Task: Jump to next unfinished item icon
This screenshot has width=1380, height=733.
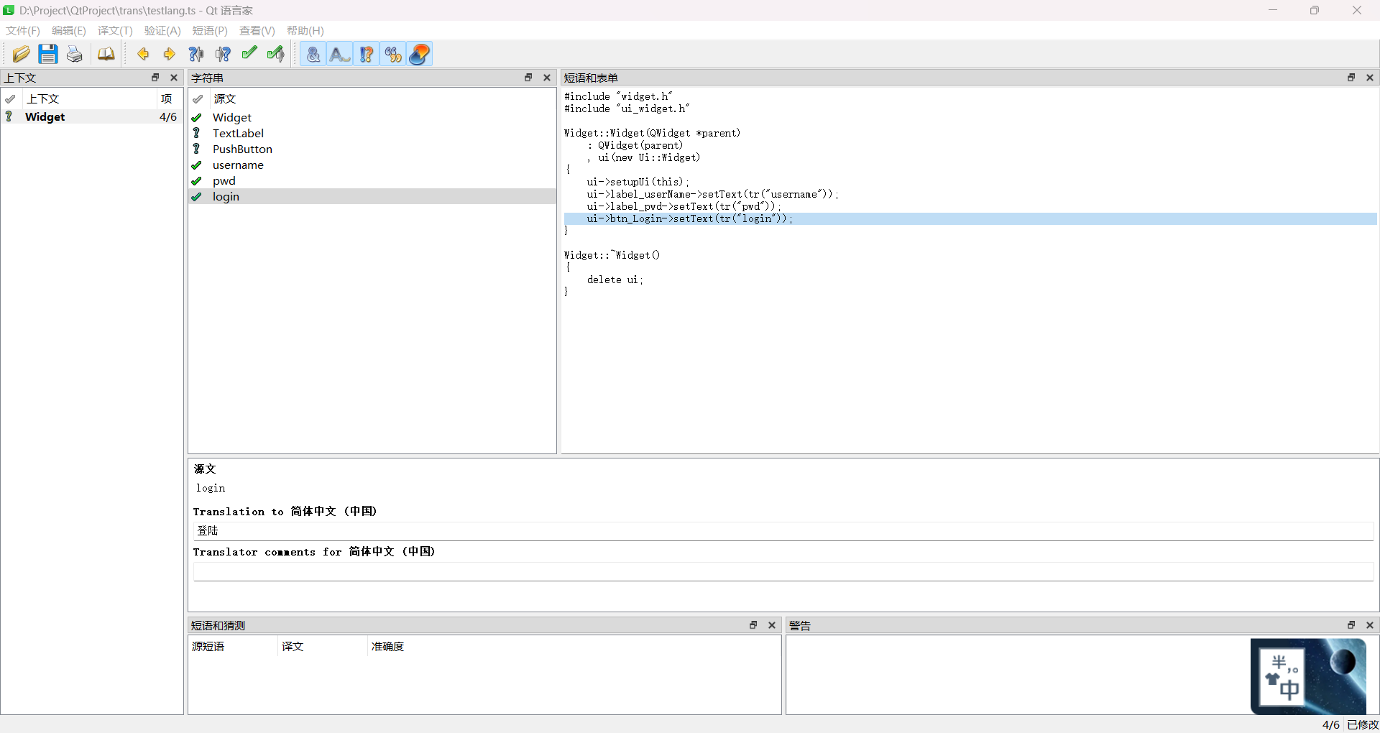Action: [x=223, y=54]
